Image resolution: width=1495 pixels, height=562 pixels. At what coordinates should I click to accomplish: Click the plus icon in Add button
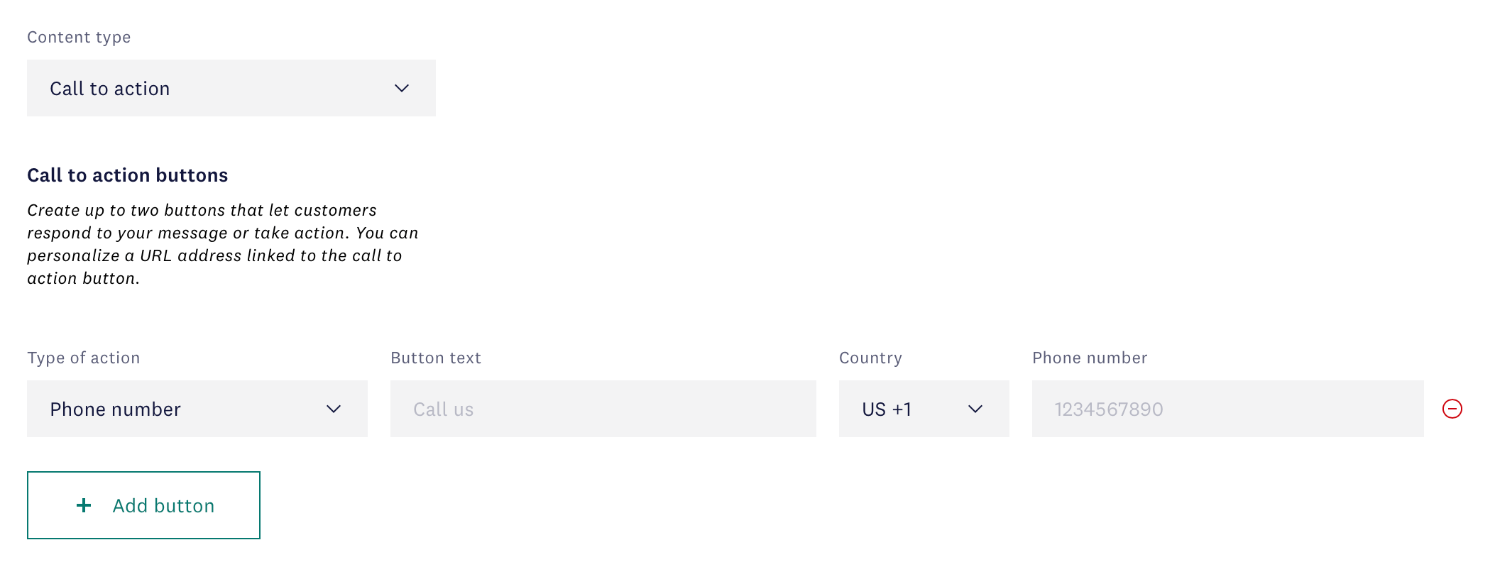tap(84, 505)
